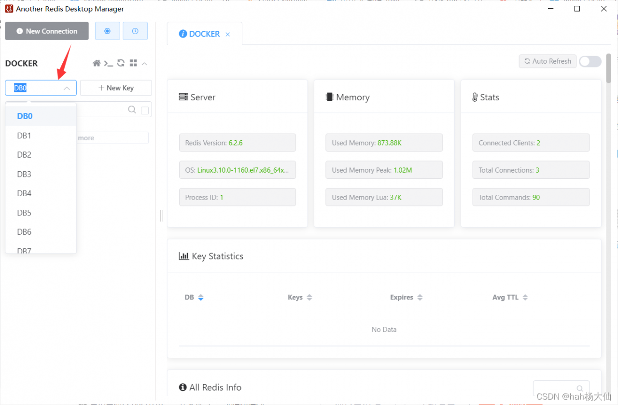Click New Connection button
This screenshot has height=405, width=618.
(x=47, y=31)
